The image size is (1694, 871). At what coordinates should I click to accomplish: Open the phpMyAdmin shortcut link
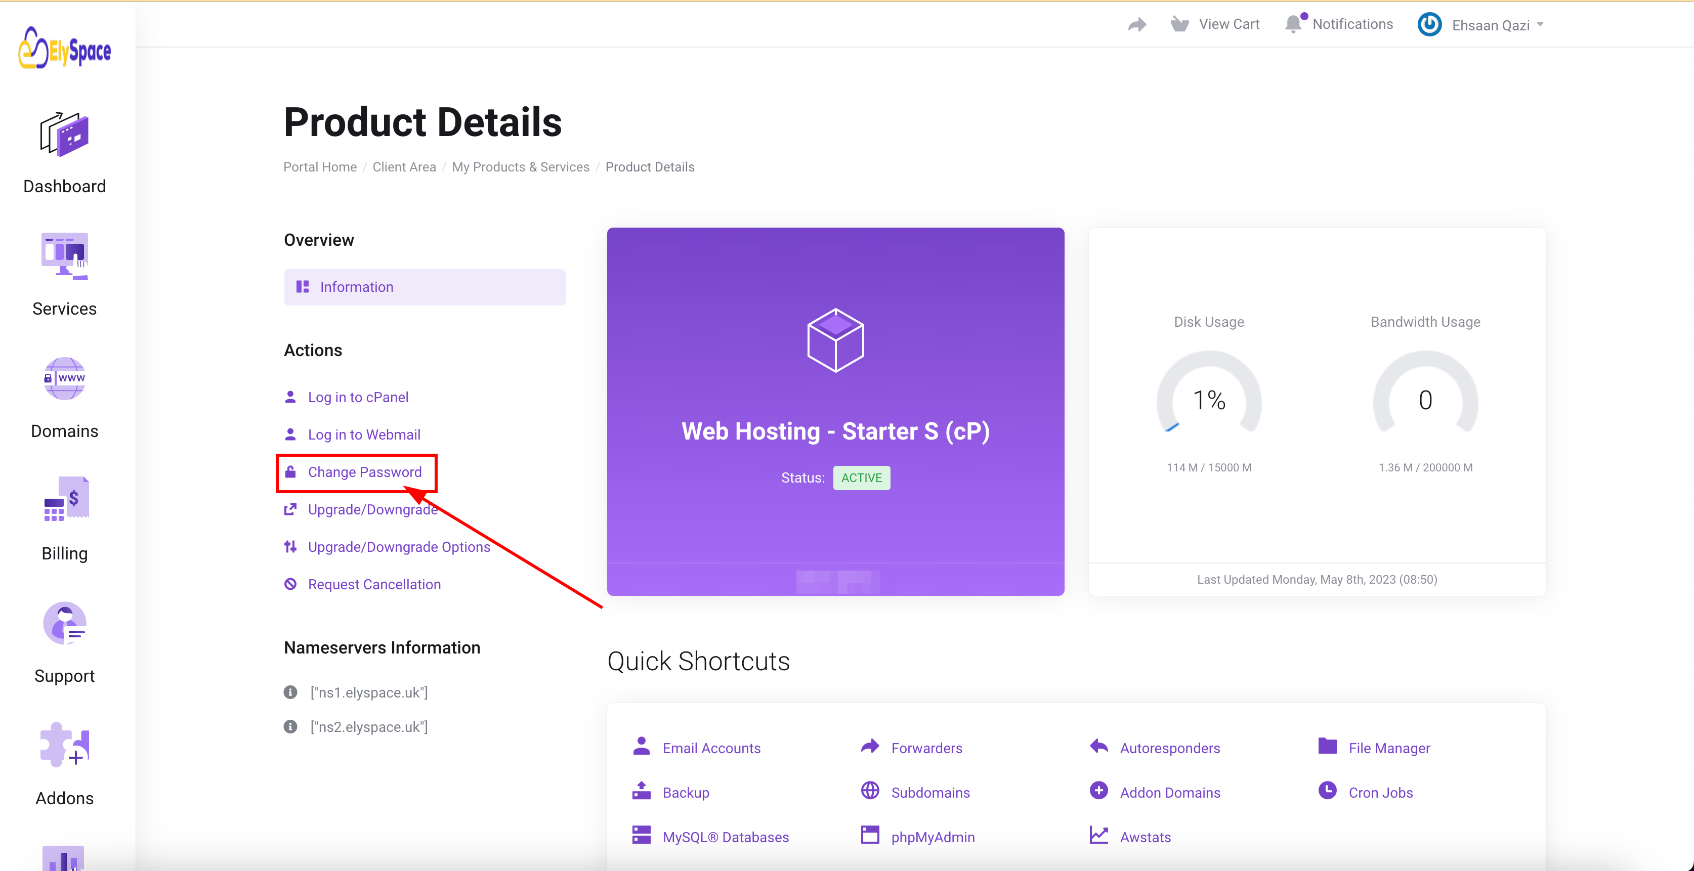coord(933,838)
